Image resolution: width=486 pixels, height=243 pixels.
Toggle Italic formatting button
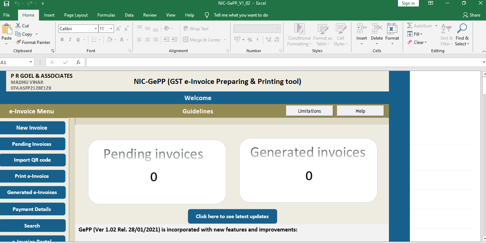pyautogui.click(x=70, y=40)
